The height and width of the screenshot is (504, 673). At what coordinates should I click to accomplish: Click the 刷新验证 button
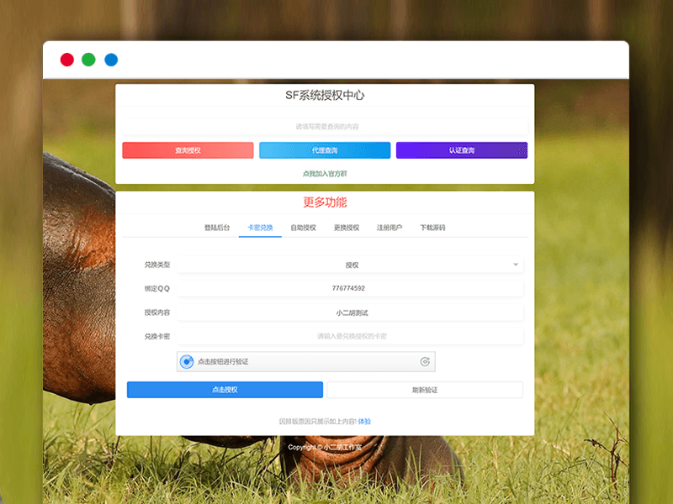pos(425,390)
